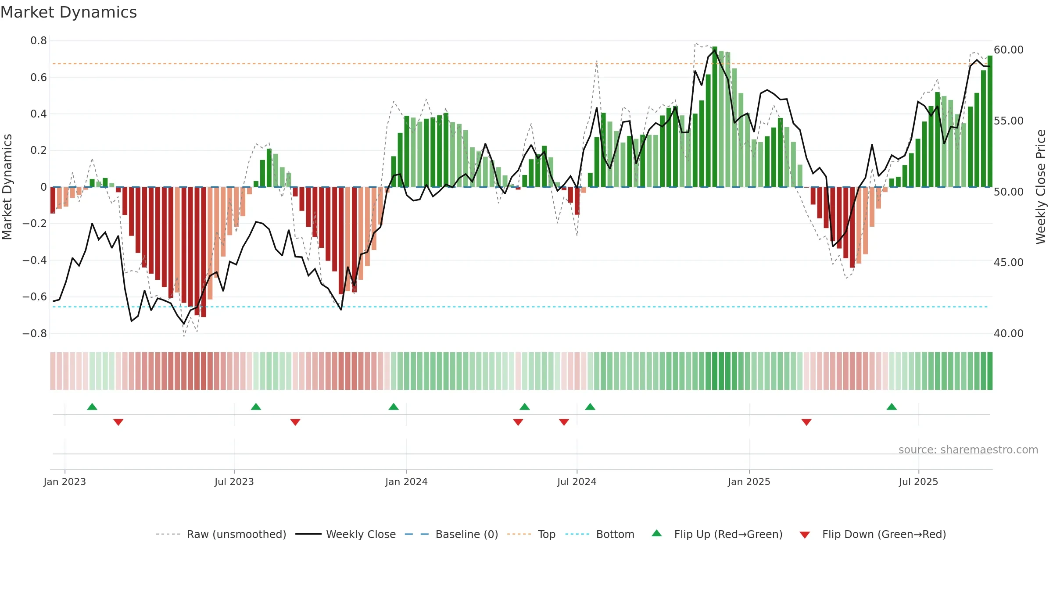
Task: Click the −0.2 tick on the left axis
Action: 35,224
